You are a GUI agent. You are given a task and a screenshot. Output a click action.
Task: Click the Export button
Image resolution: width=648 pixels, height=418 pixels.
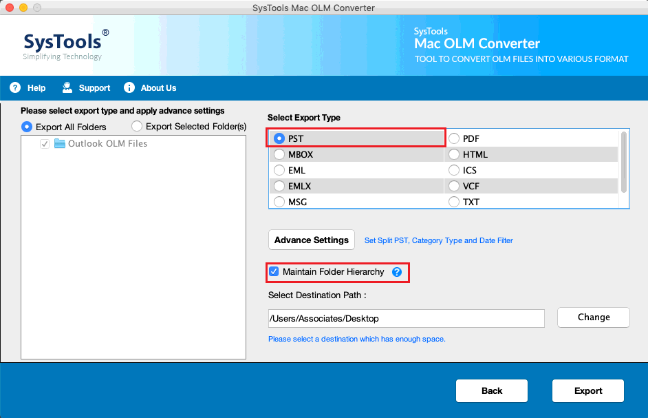click(588, 390)
